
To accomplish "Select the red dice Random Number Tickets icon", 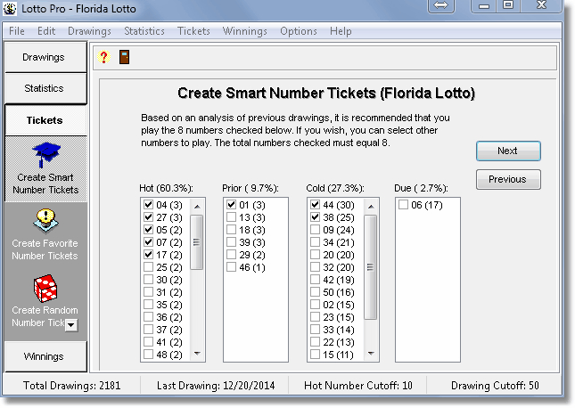I will [45, 288].
